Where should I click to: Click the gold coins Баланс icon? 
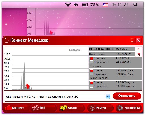pos(63,108)
